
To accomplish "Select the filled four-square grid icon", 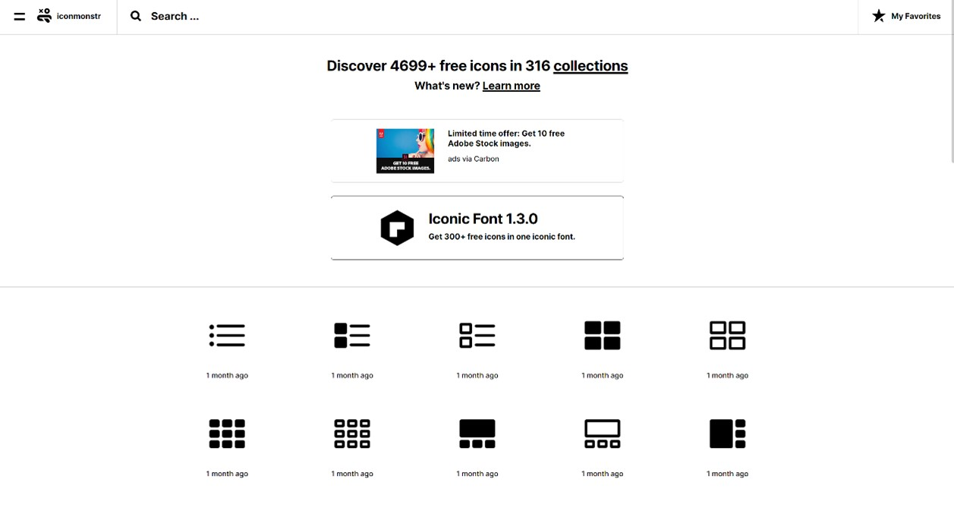I will pyautogui.click(x=603, y=335).
